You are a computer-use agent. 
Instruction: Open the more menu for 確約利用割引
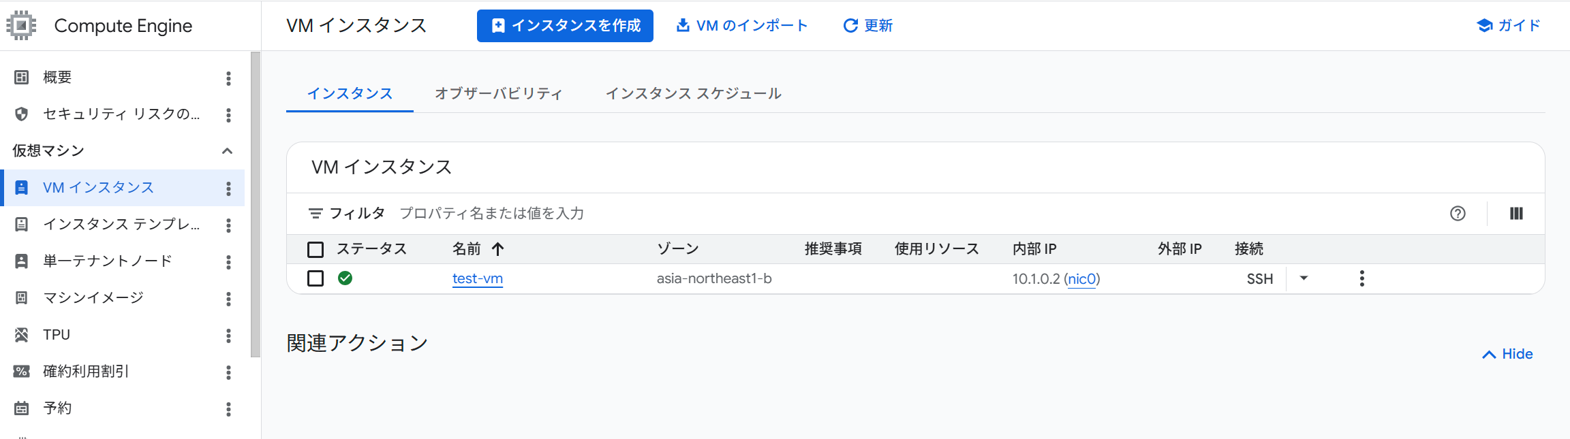[228, 372]
